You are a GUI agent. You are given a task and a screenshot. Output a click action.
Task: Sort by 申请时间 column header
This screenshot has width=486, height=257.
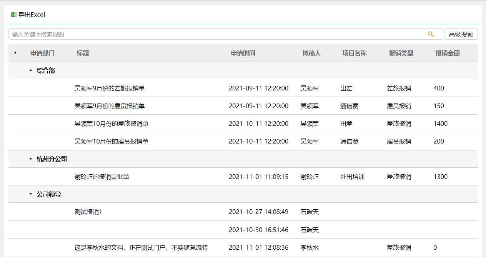click(243, 53)
